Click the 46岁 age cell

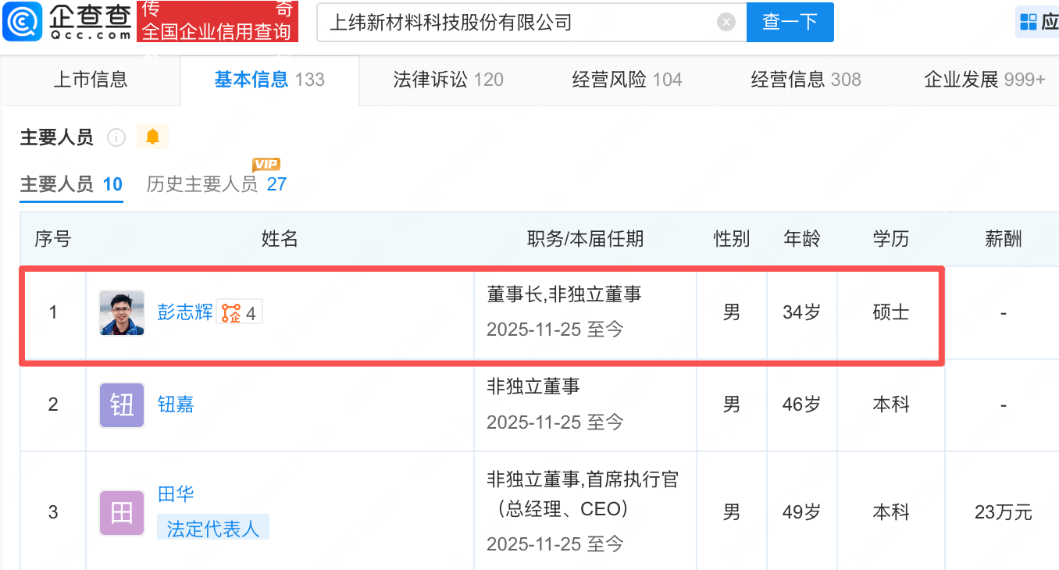[x=802, y=404]
